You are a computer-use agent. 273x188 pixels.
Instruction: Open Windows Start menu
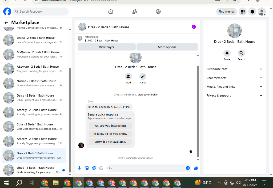click(6, 183)
